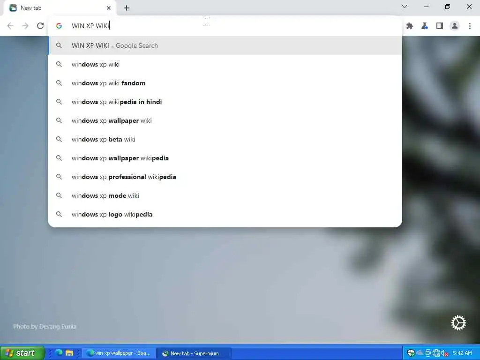Restore down the browser window
This screenshot has width=480, height=360.
tap(448, 7)
